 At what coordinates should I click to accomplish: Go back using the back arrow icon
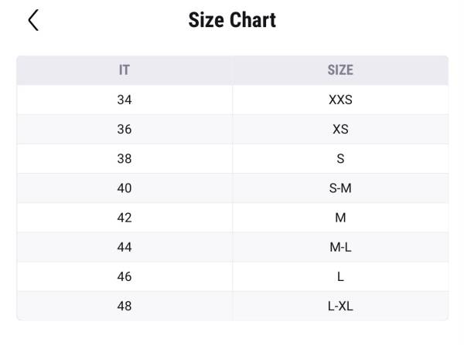33,20
